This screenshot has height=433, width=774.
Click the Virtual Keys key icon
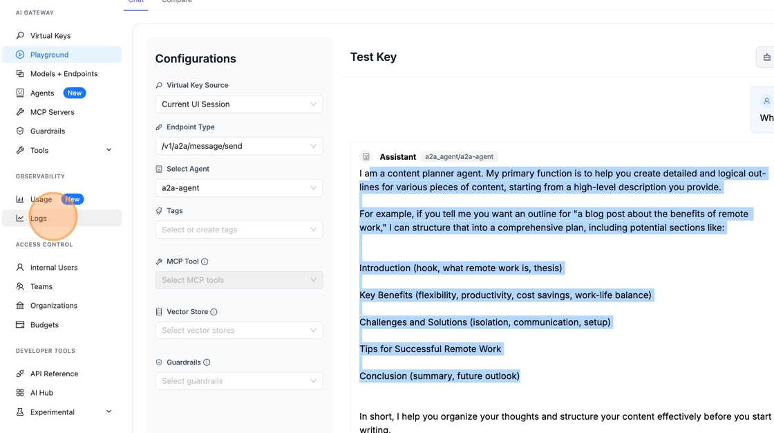[x=20, y=35]
